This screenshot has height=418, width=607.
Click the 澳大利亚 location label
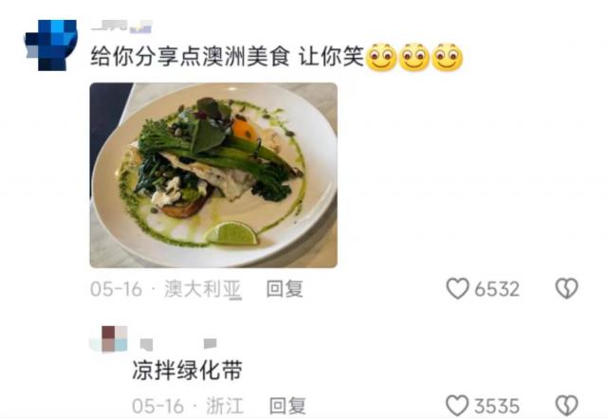[x=203, y=289]
